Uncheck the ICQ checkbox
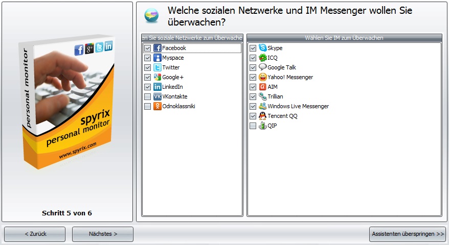Viewport: 449px width, 245px height. point(253,58)
